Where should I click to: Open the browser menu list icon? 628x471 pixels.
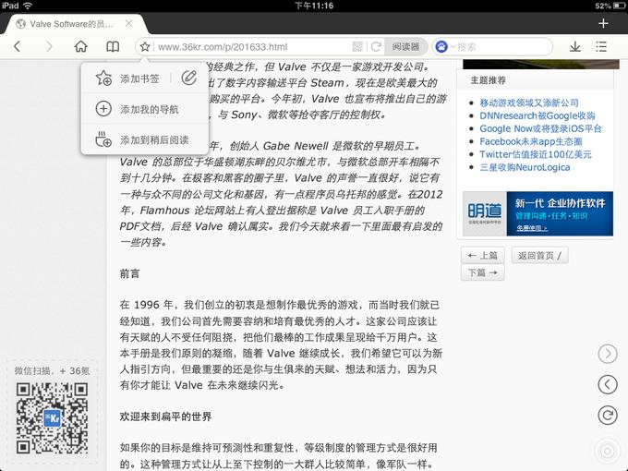(x=601, y=46)
